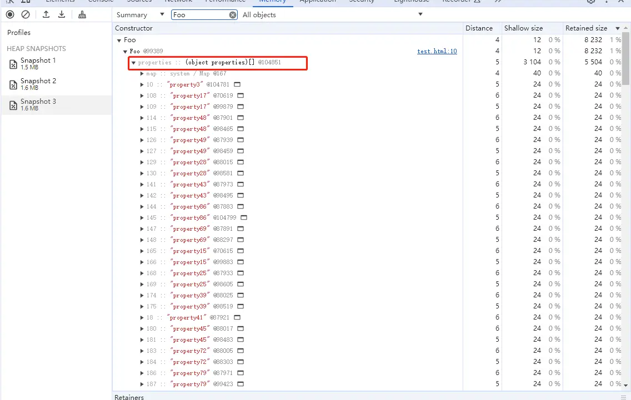Screen dimensions: 631x400
Task: Click the upload arrow profile icon
Action: tap(46, 14)
